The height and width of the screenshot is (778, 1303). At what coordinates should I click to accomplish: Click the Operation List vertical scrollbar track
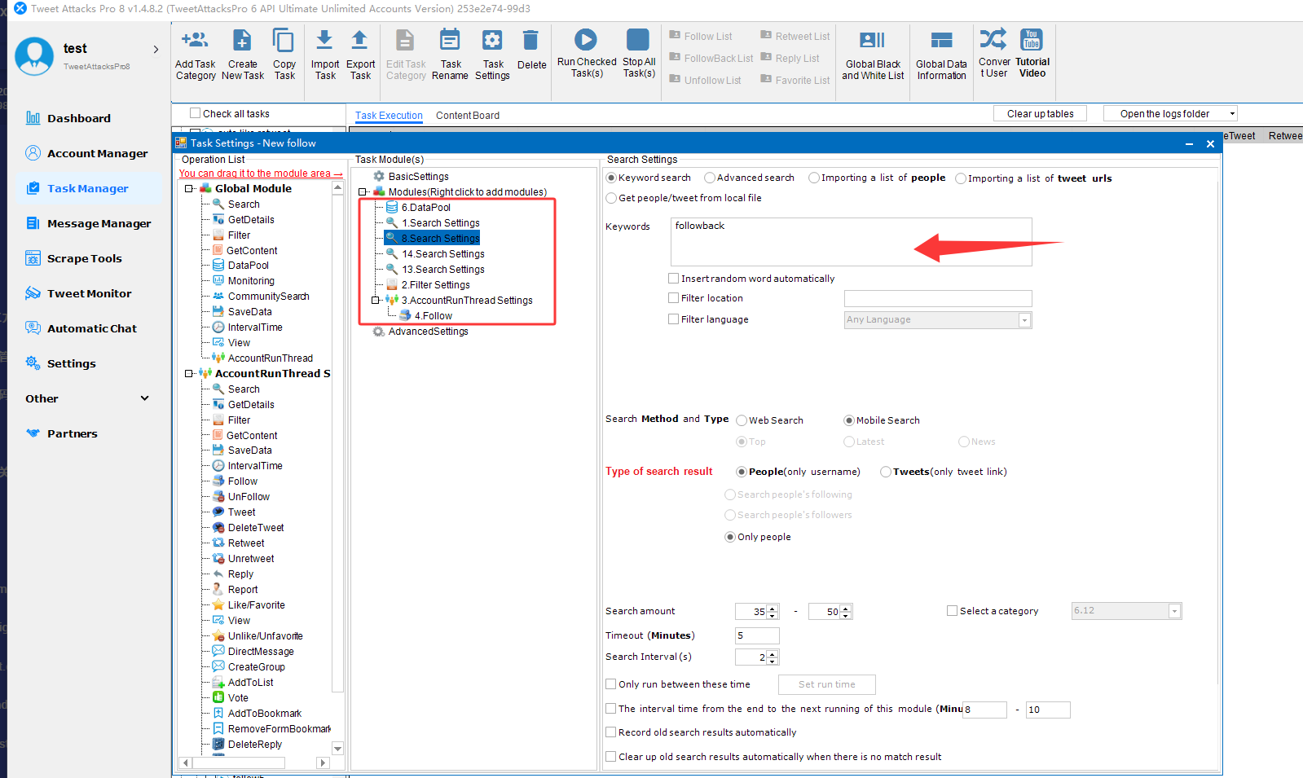pos(337,468)
